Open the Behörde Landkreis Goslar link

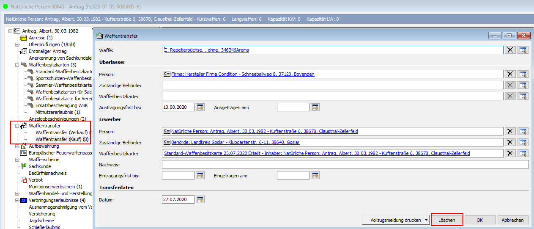click(x=235, y=142)
